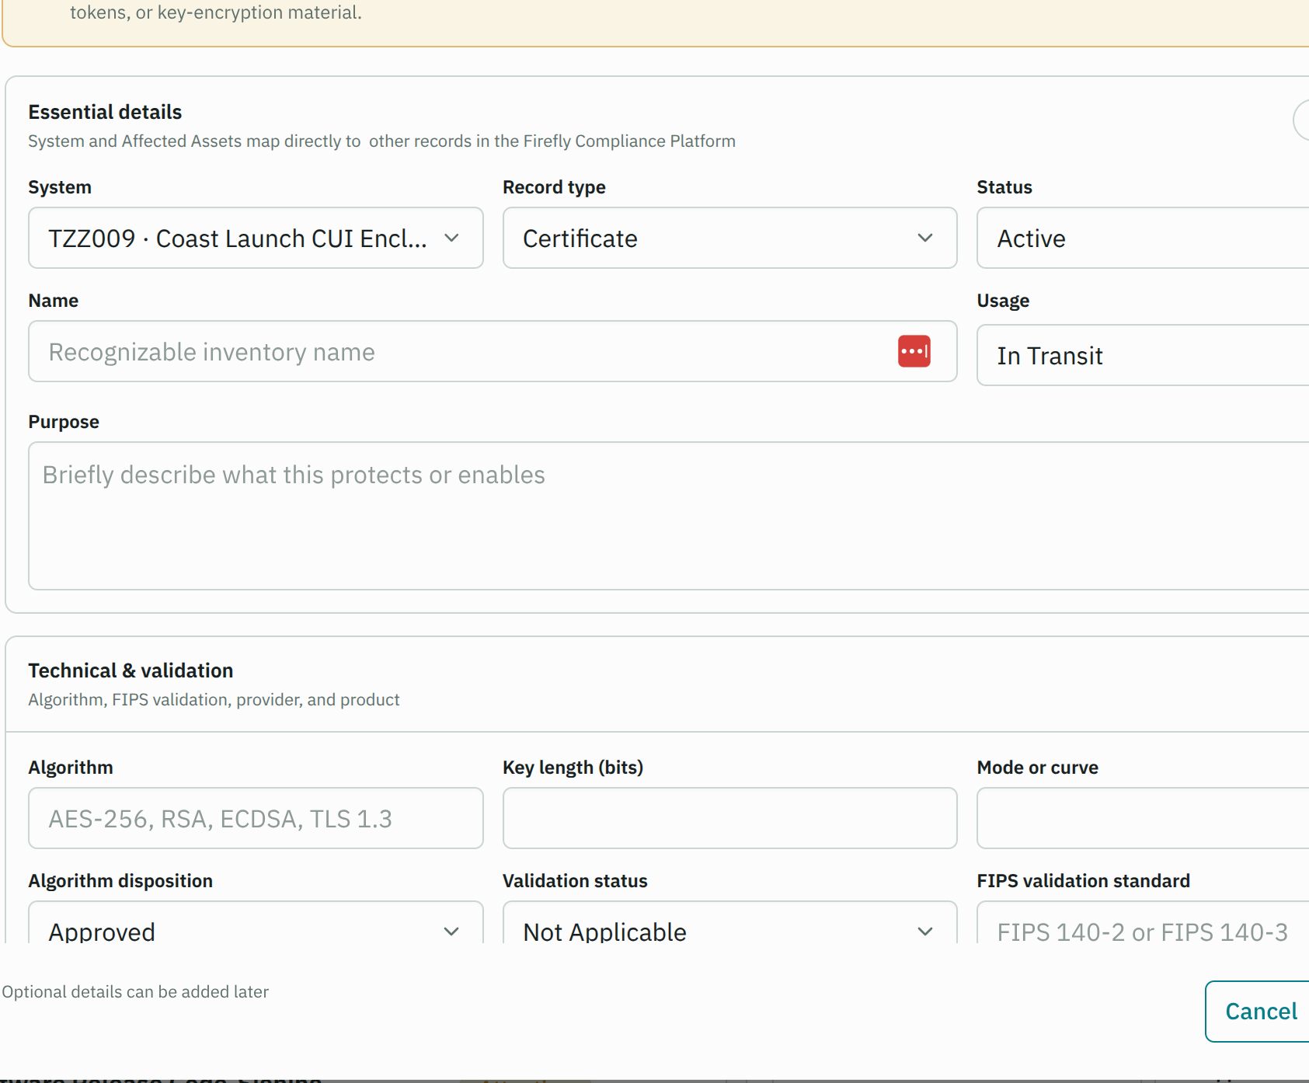Open the System dropdown showing TZZ009
The width and height of the screenshot is (1309, 1083).
coord(256,238)
